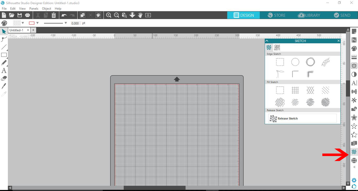Click the crosshatch fill pattern swatch
Viewport: 358px width, 191px height.
point(17,23)
